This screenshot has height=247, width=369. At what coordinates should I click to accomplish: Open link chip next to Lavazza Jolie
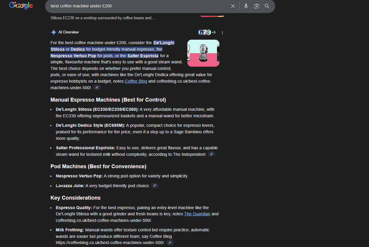pos(155,186)
